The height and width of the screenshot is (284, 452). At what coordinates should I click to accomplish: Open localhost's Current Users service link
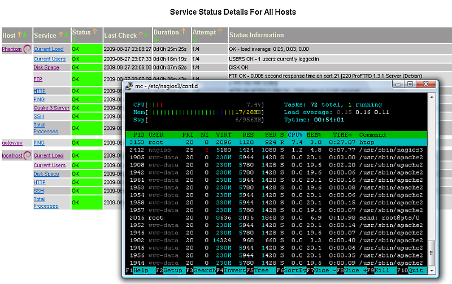point(50,165)
